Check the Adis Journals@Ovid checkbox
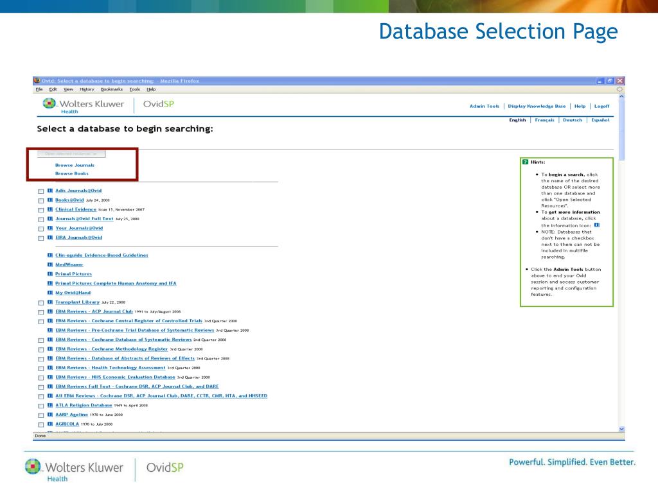 coord(40,191)
